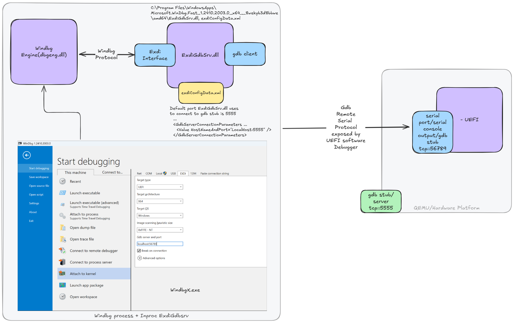
Task: Click the Open workspace clock icon
Action: coord(63,297)
